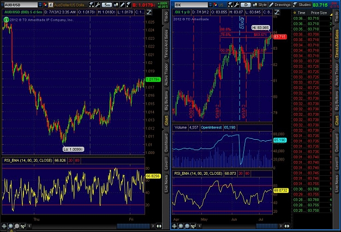Click the share/flask icon in AUD/USD toolbar
The width and height of the screenshot is (341, 232).
(x=92, y=4)
